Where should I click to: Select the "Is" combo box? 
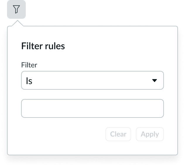click(92, 80)
